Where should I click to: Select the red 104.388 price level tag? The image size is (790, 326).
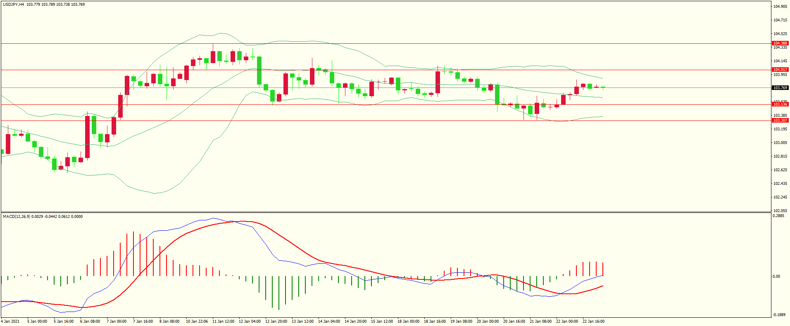click(x=780, y=43)
